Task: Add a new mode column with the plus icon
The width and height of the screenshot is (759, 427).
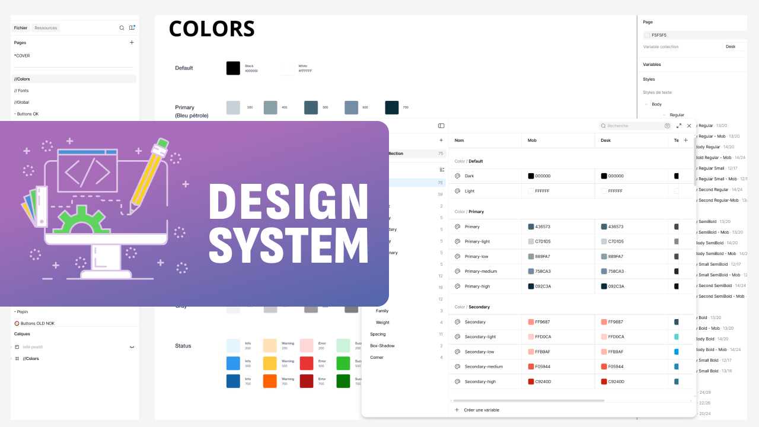Action: (x=685, y=141)
